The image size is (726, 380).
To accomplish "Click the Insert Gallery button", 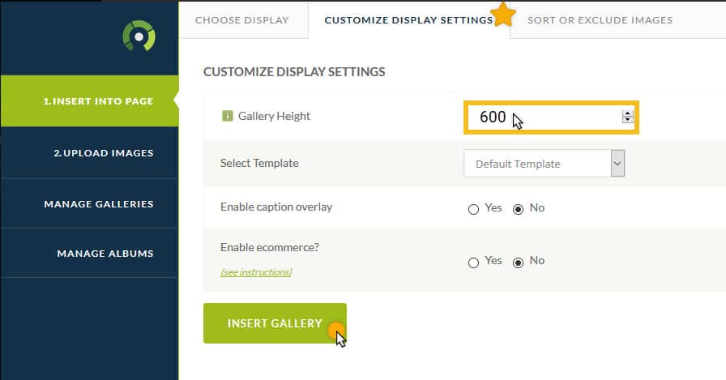I will (275, 323).
